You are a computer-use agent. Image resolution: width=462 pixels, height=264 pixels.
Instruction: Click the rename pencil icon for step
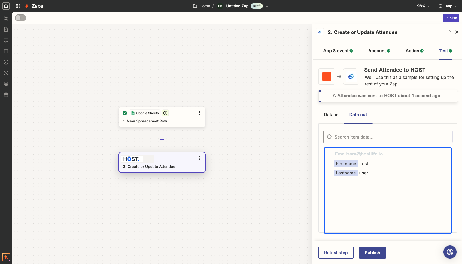tap(449, 32)
